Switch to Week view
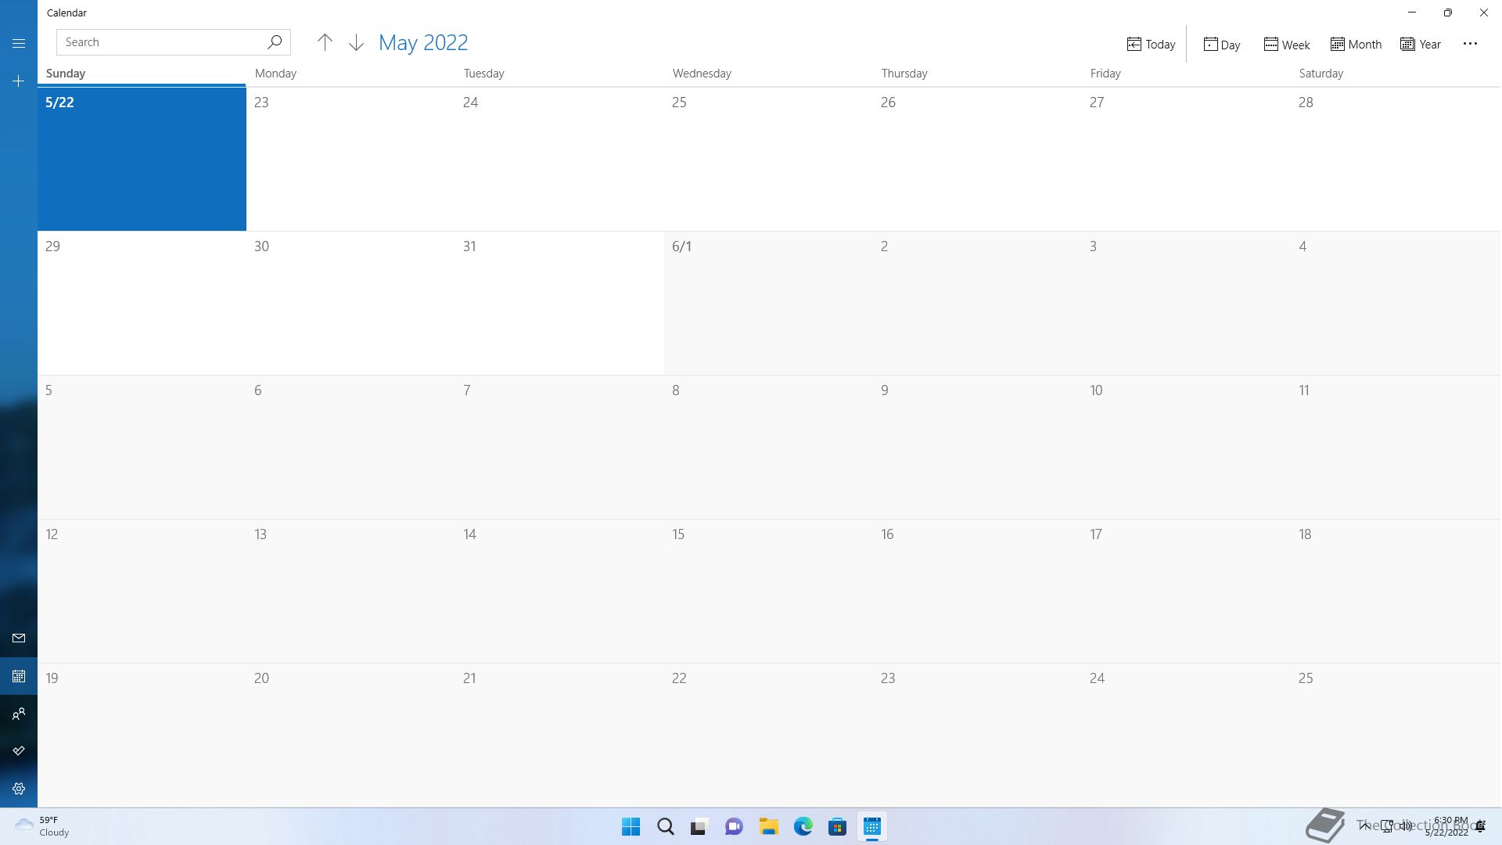Viewport: 1502px width, 845px height. [1286, 45]
